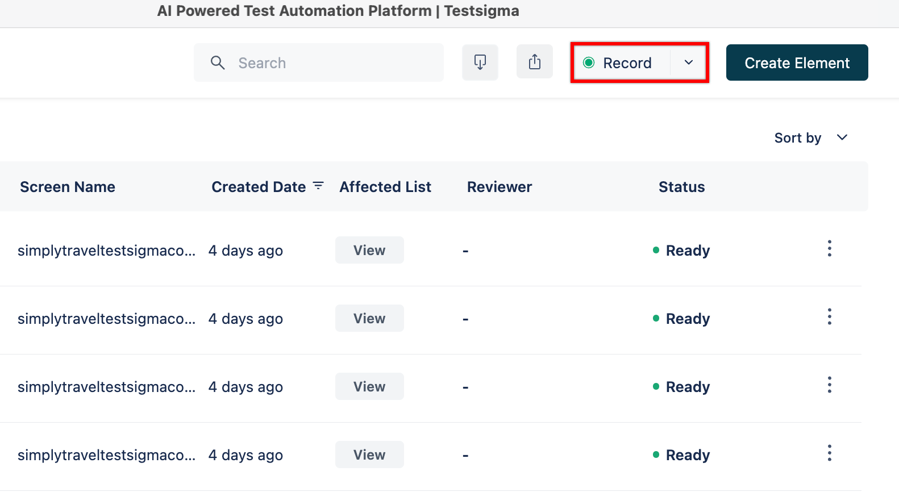
Task: Click the Create Element button
Action: pos(797,62)
